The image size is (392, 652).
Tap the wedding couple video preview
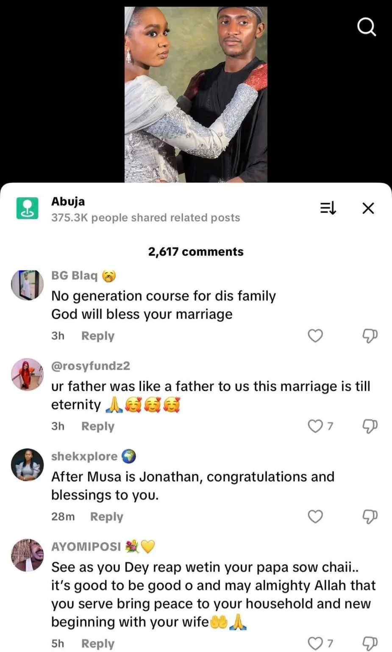click(196, 94)
